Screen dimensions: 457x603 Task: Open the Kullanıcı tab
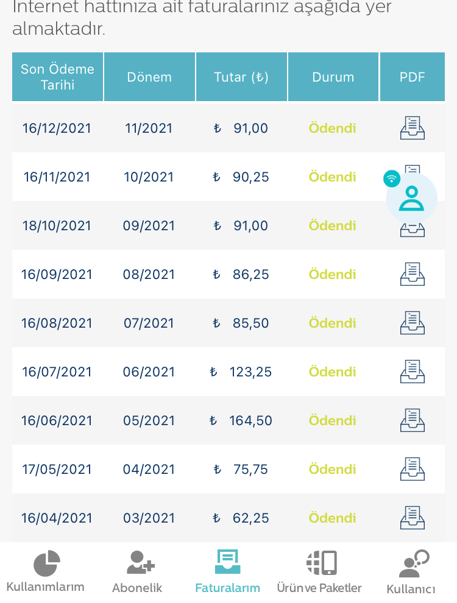click(x=411, y=572)
